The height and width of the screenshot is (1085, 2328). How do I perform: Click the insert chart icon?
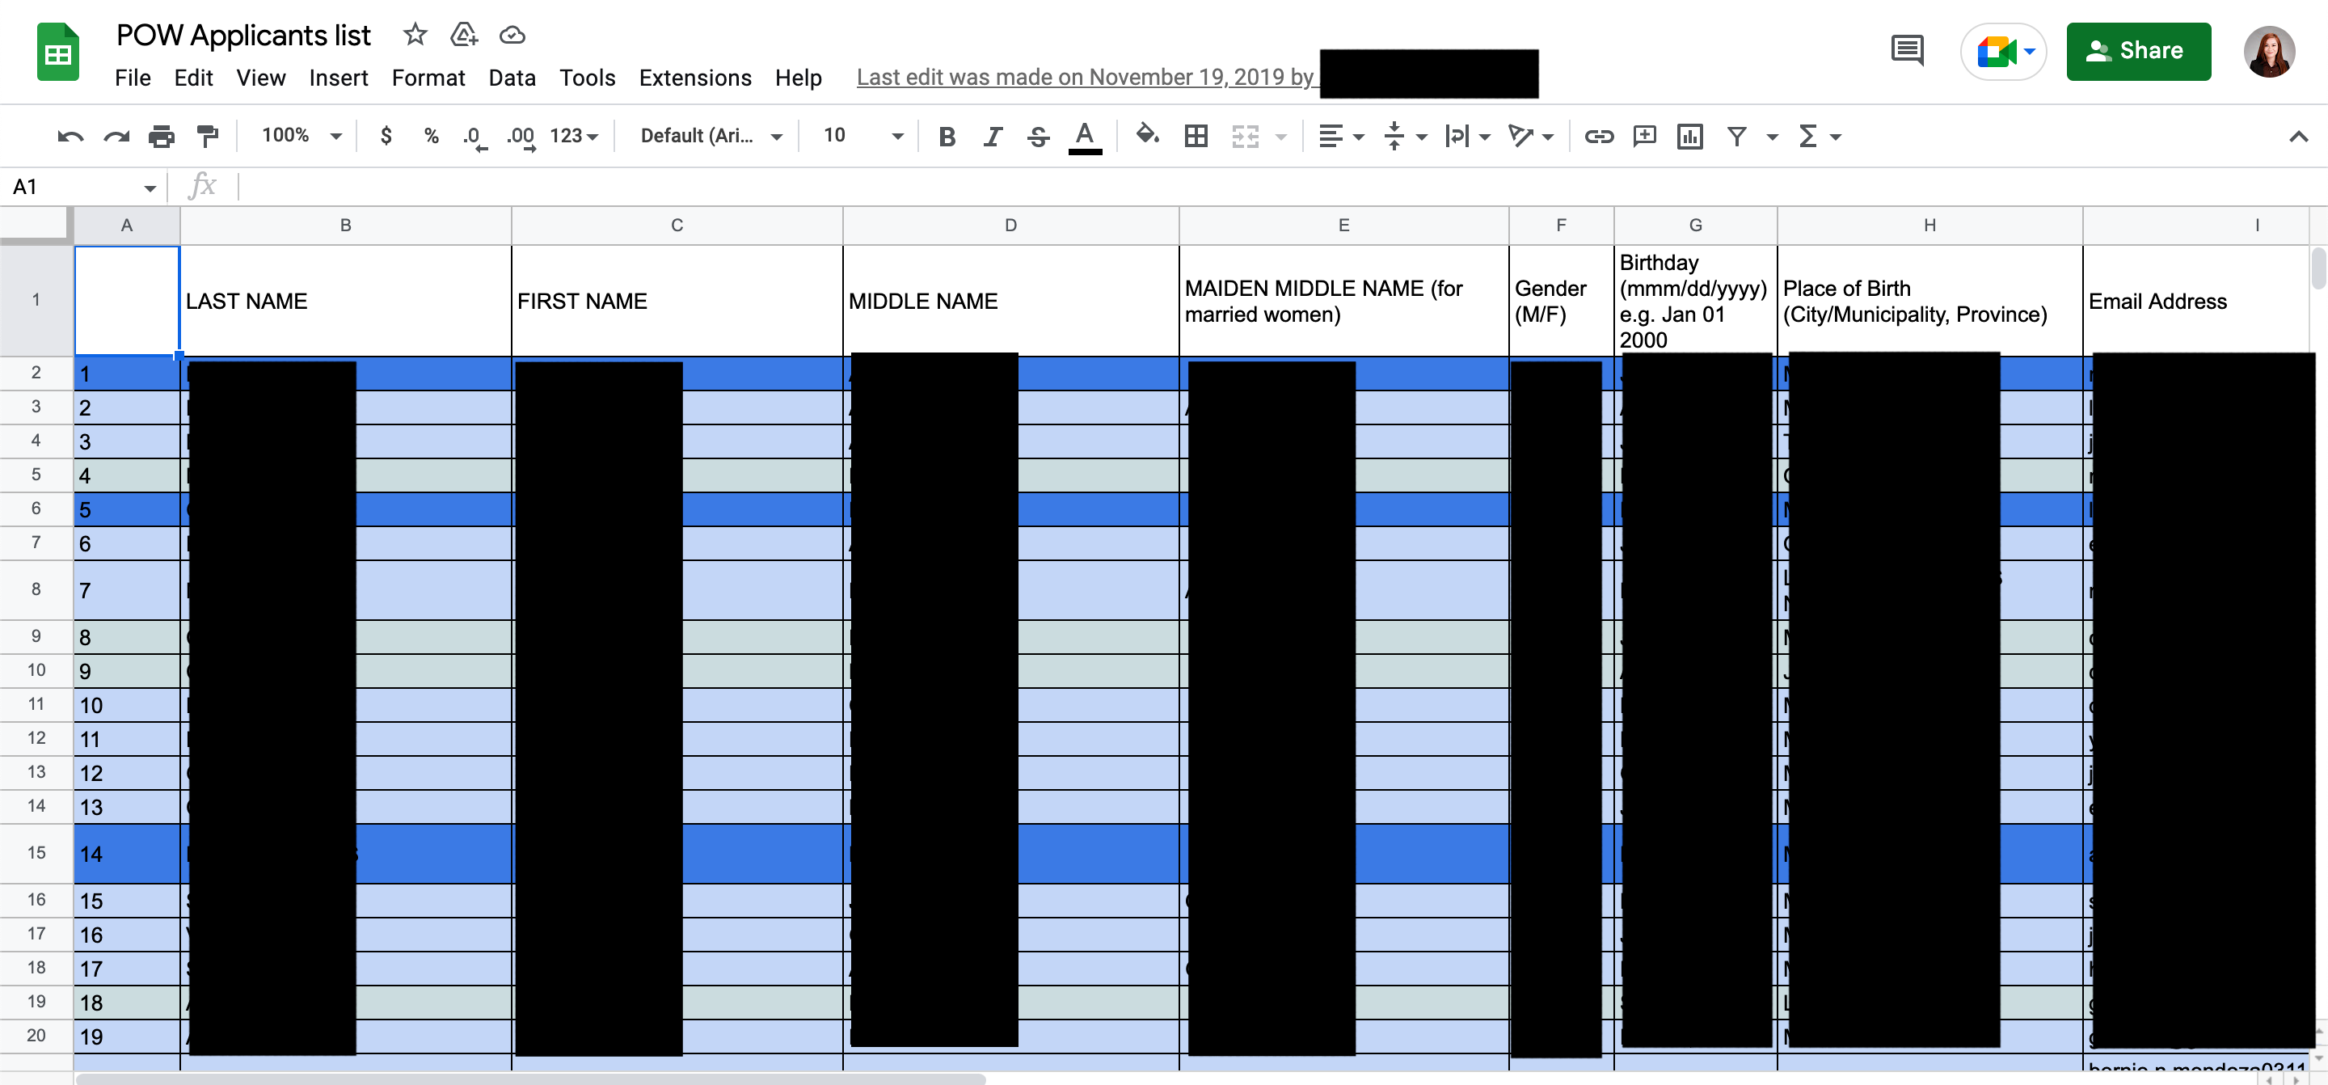pos(1689,137)
